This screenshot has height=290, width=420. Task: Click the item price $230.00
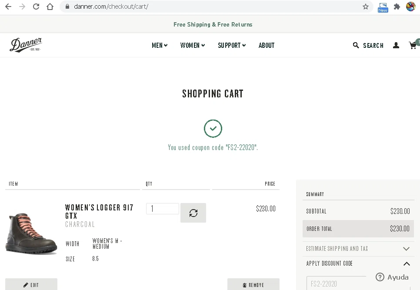266,209
